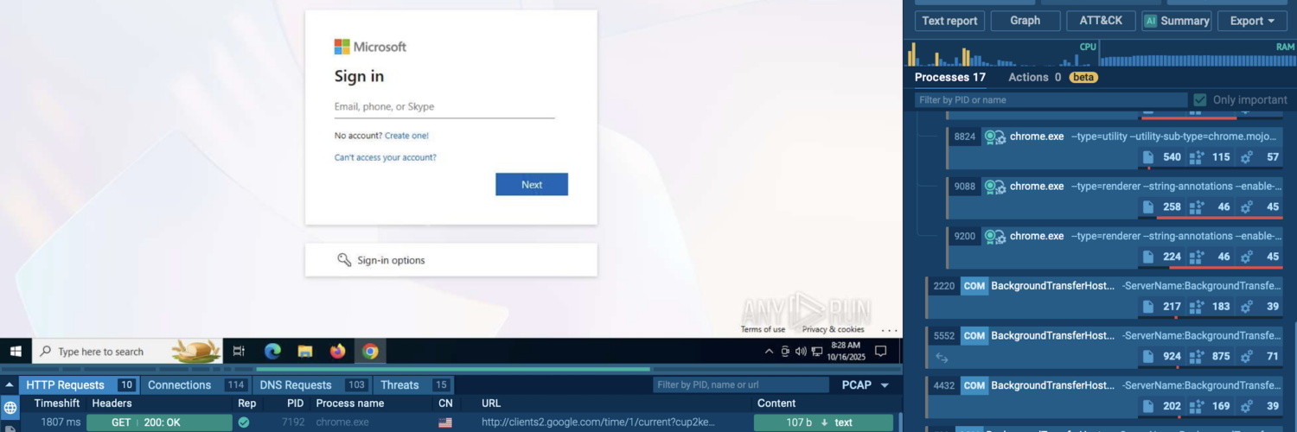Screen dimensions: 1297x432
Task: Click the modules icon for PID 8824
Action: coord(1197,157)
